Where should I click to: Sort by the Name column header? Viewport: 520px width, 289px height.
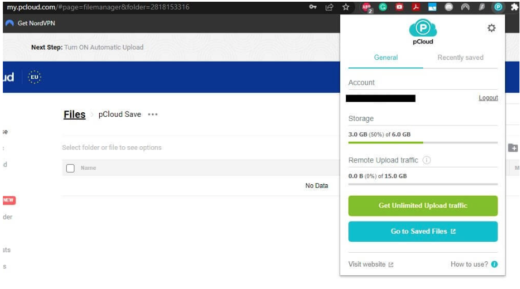[x=88, y=168]
